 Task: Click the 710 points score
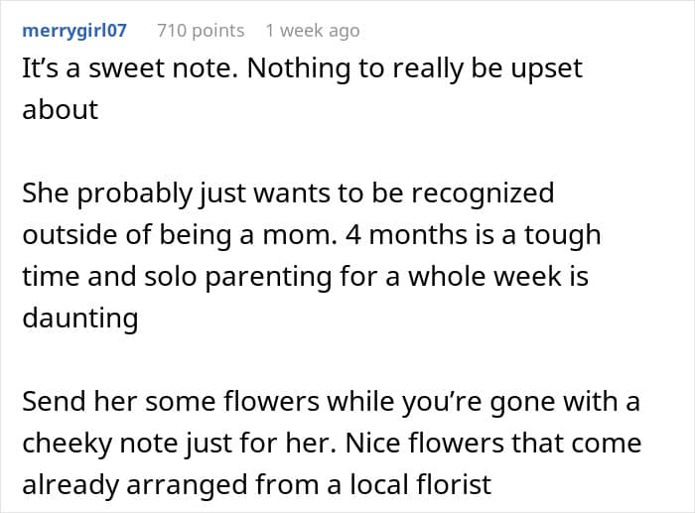pos(201,31)
